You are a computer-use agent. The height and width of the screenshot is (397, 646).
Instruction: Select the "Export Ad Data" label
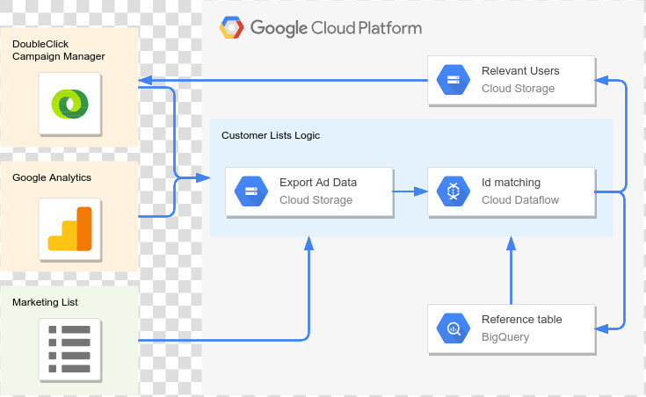click(318, 183)
